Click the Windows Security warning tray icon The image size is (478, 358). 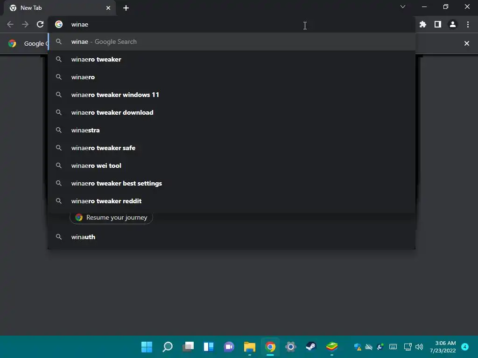click(x=358, y=347)
